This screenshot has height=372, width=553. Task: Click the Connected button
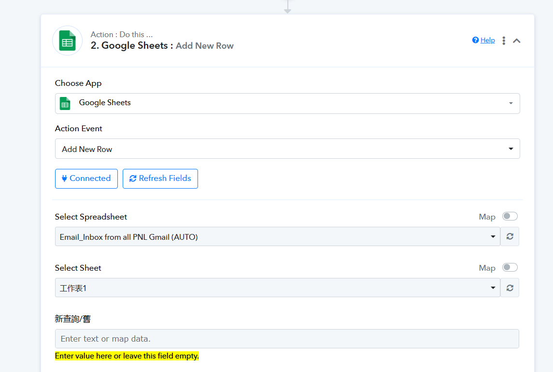point(86,179)
